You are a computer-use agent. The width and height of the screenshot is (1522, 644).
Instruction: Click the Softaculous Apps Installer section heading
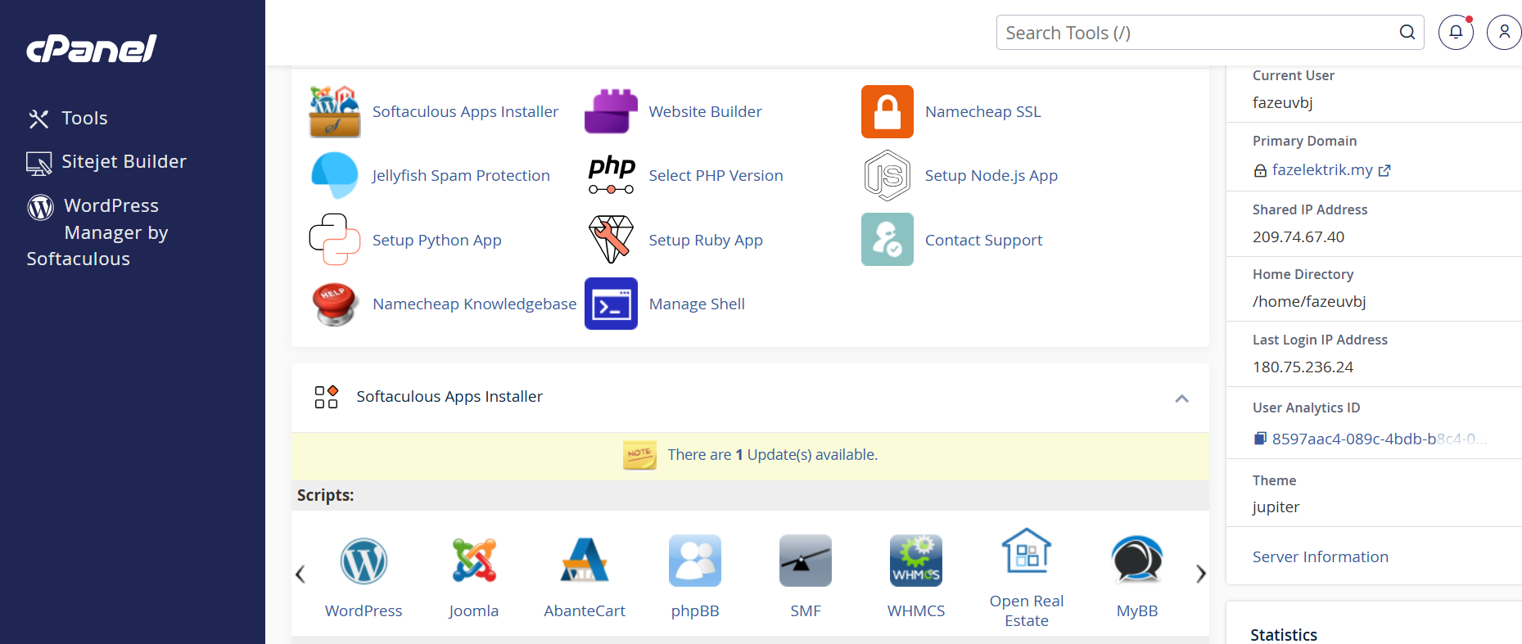tap(449, 397)
